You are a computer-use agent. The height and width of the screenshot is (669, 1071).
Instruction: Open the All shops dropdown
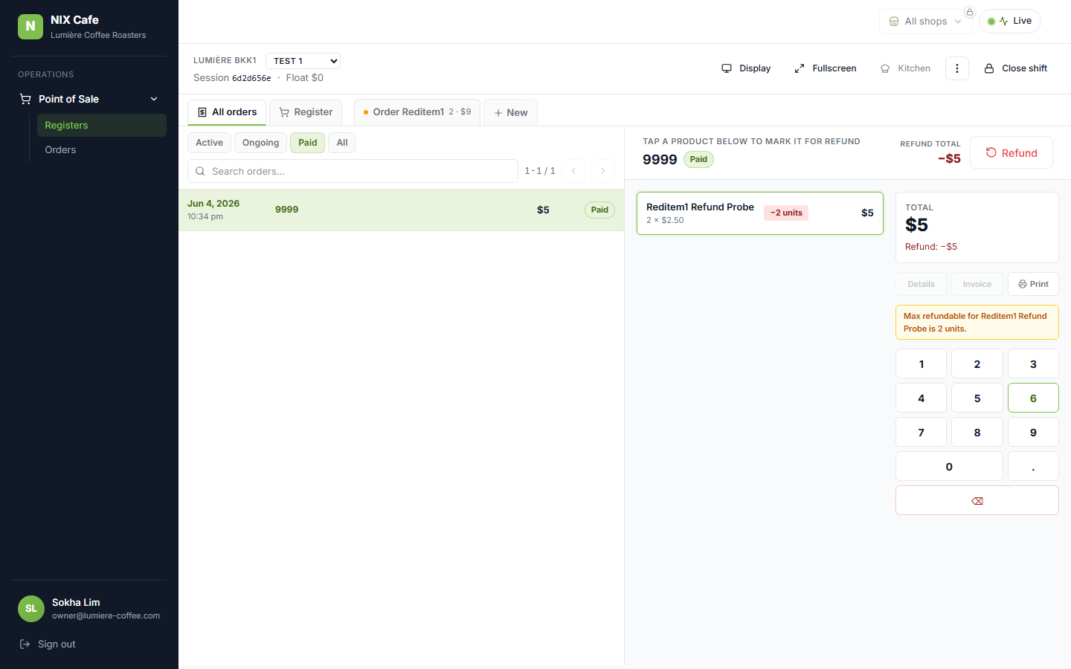tap(925, 21)
